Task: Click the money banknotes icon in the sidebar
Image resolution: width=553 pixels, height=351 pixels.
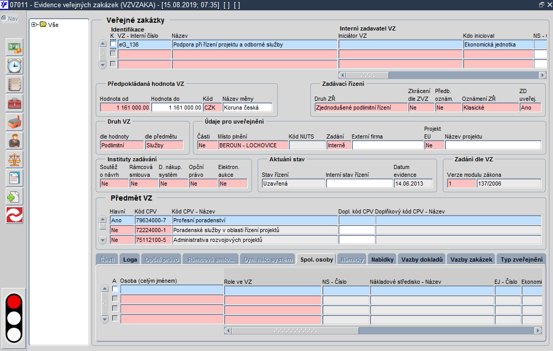Action: (14, 47)
